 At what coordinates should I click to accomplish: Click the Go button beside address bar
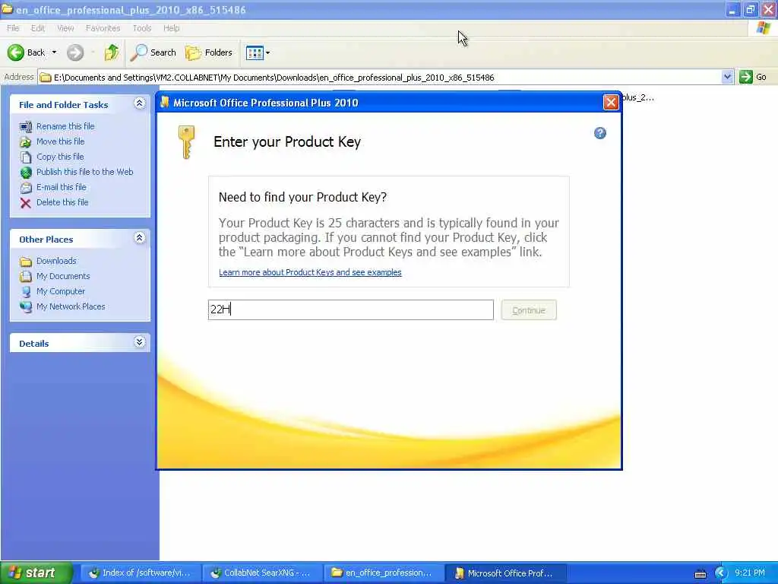click(x=753, y=77)
